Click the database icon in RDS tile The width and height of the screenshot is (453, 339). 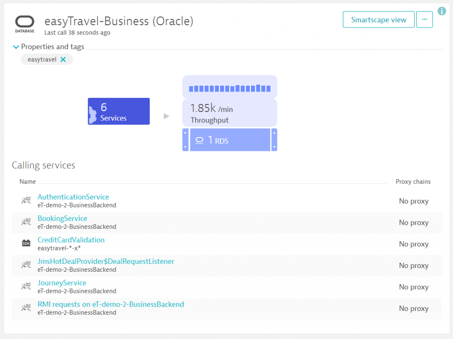click(x=200, y=140)
